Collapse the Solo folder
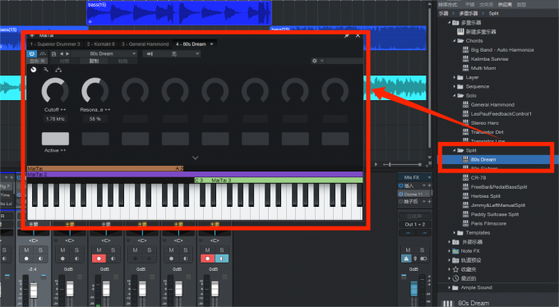This screenshot has height=307, width=559. 454,95
